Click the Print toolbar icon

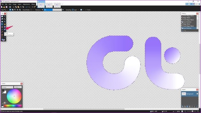coord(10,7)
